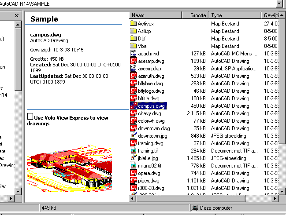Close the left Explorer bar pane
Viewport: 286px width, 215px height.
point(17,16)
